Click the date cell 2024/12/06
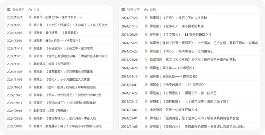 15,33
